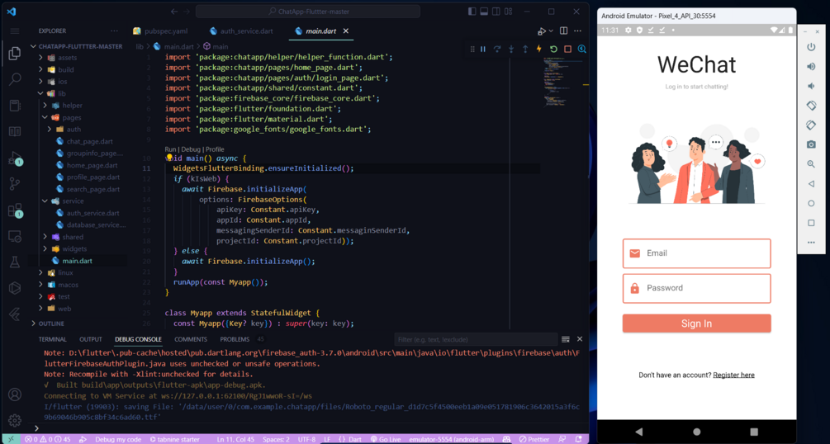Click the Email input field
Image resolution: width=830 pixels, height=444 pixels.
(696, 253)
